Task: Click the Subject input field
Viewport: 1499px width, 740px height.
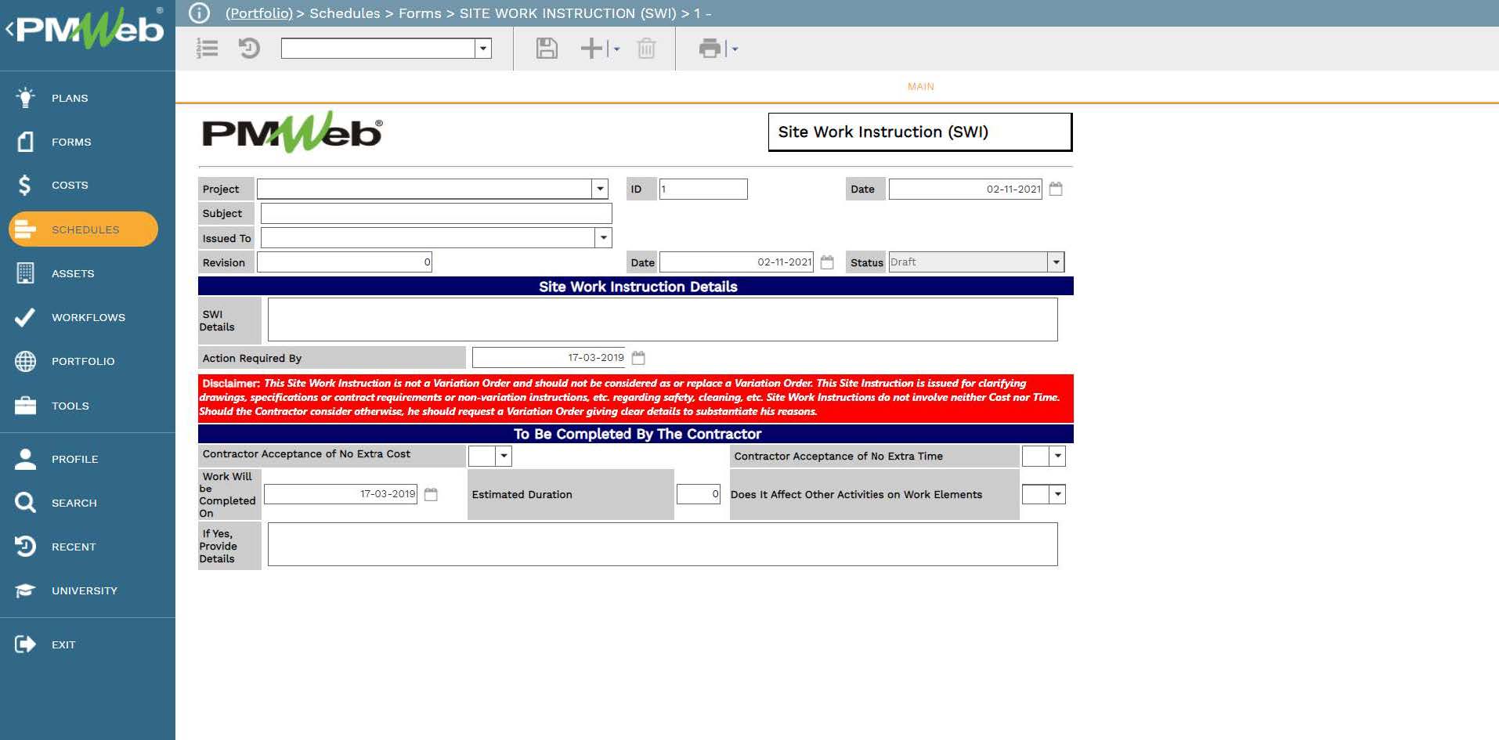Action: pyautogui.click(x=435, y=213)
